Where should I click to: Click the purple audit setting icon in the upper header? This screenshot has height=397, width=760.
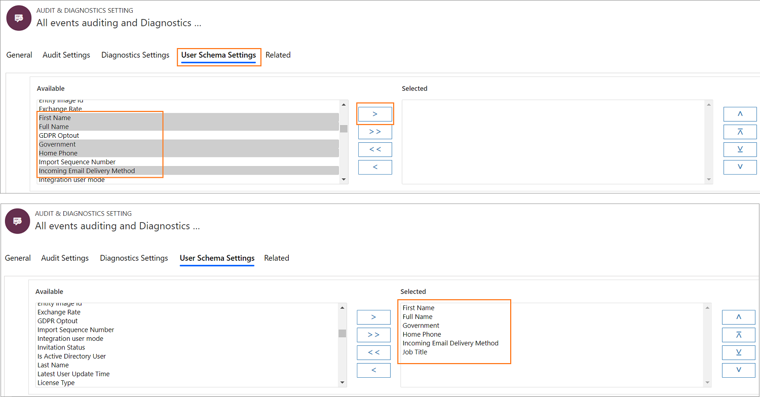pos(19,18)
